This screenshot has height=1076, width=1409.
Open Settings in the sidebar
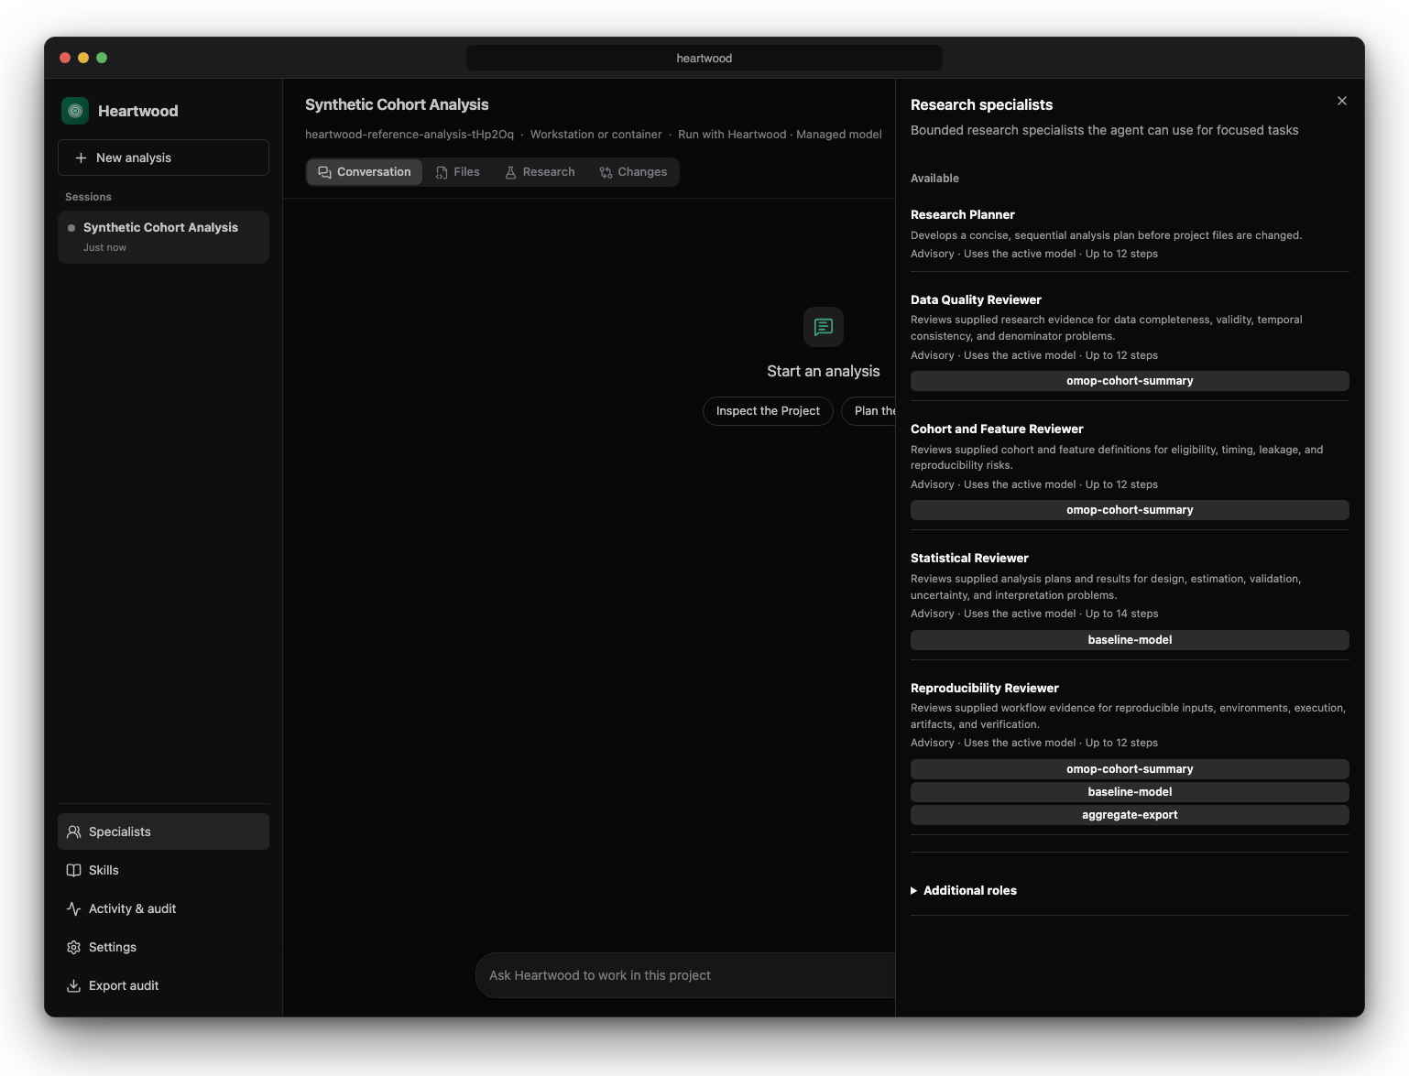pos(163,947)
